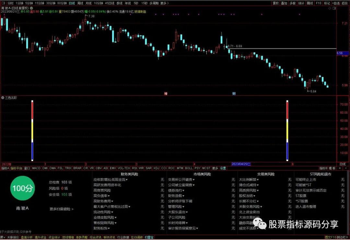Click 指标B on the indicator bar
The width and height of the screenshot is (350, 240).
(x=323, y=168)
